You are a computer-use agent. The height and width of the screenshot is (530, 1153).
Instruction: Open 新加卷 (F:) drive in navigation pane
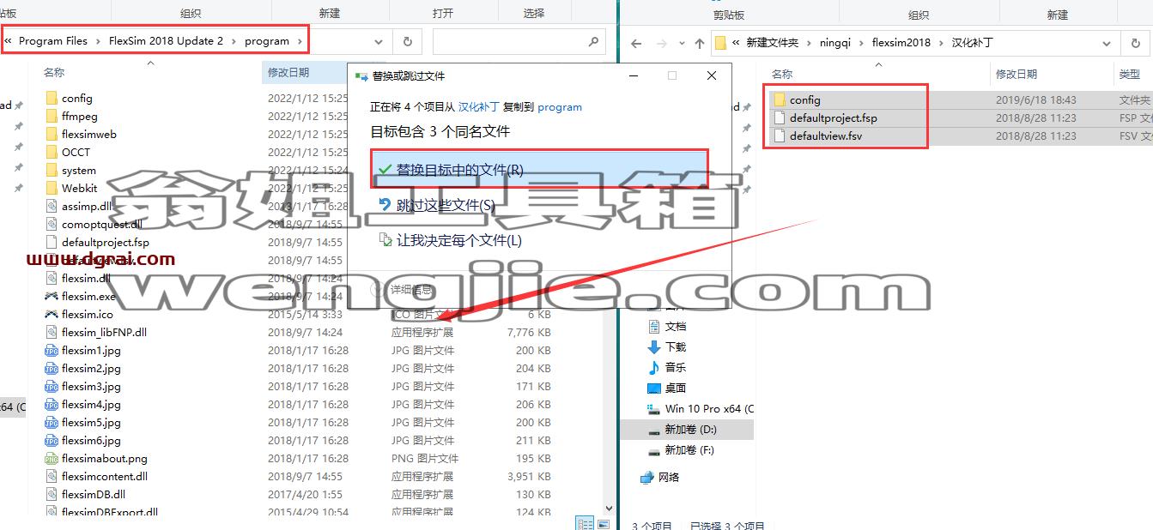[x=689, y=449]
